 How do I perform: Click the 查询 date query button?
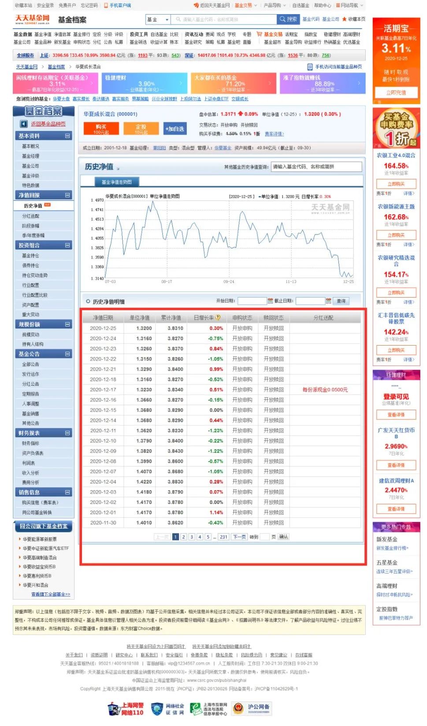pos(342,301)
